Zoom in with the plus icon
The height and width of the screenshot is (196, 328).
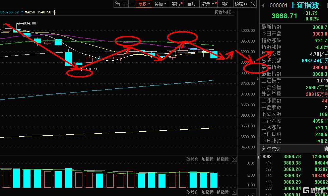pos(125,4)
